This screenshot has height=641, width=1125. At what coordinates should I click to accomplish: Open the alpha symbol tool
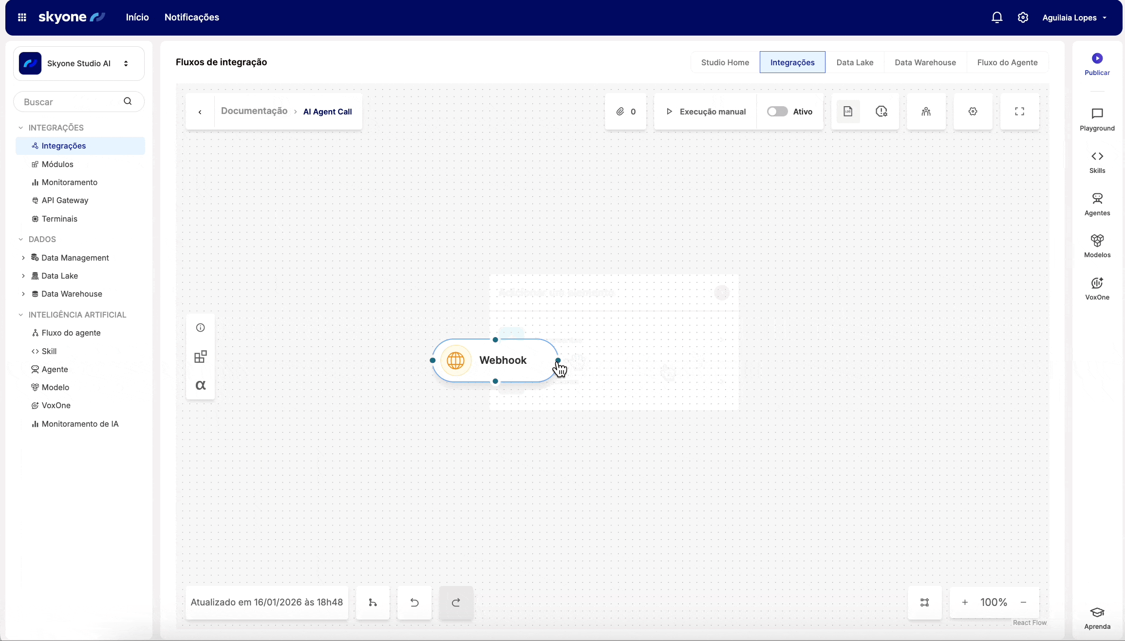point(200,385)
